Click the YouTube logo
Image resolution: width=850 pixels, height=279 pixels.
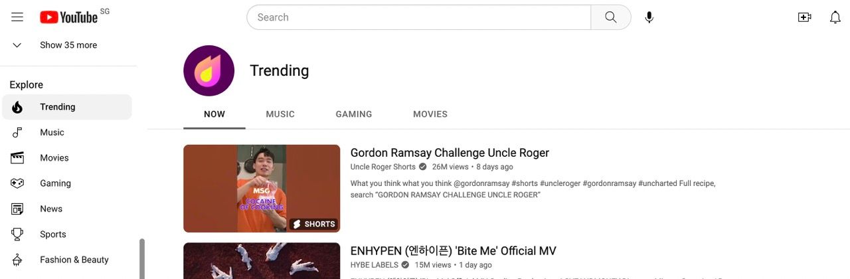68,17
